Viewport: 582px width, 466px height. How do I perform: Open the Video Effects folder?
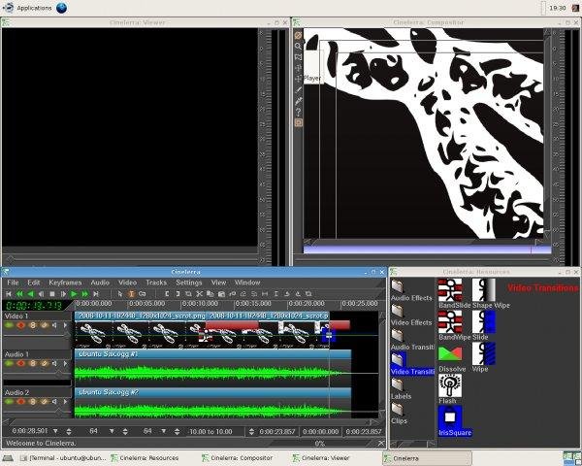pos(398,312)
